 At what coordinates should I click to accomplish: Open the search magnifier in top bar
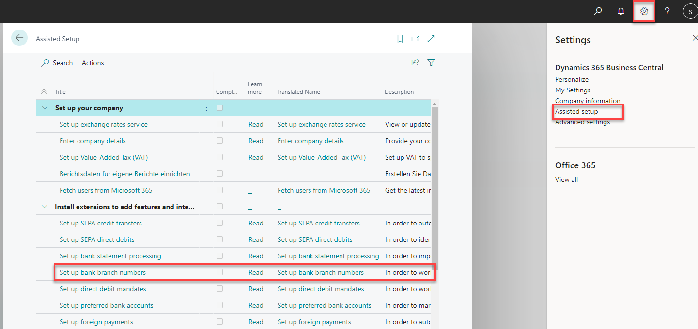[x=598, y=11]
